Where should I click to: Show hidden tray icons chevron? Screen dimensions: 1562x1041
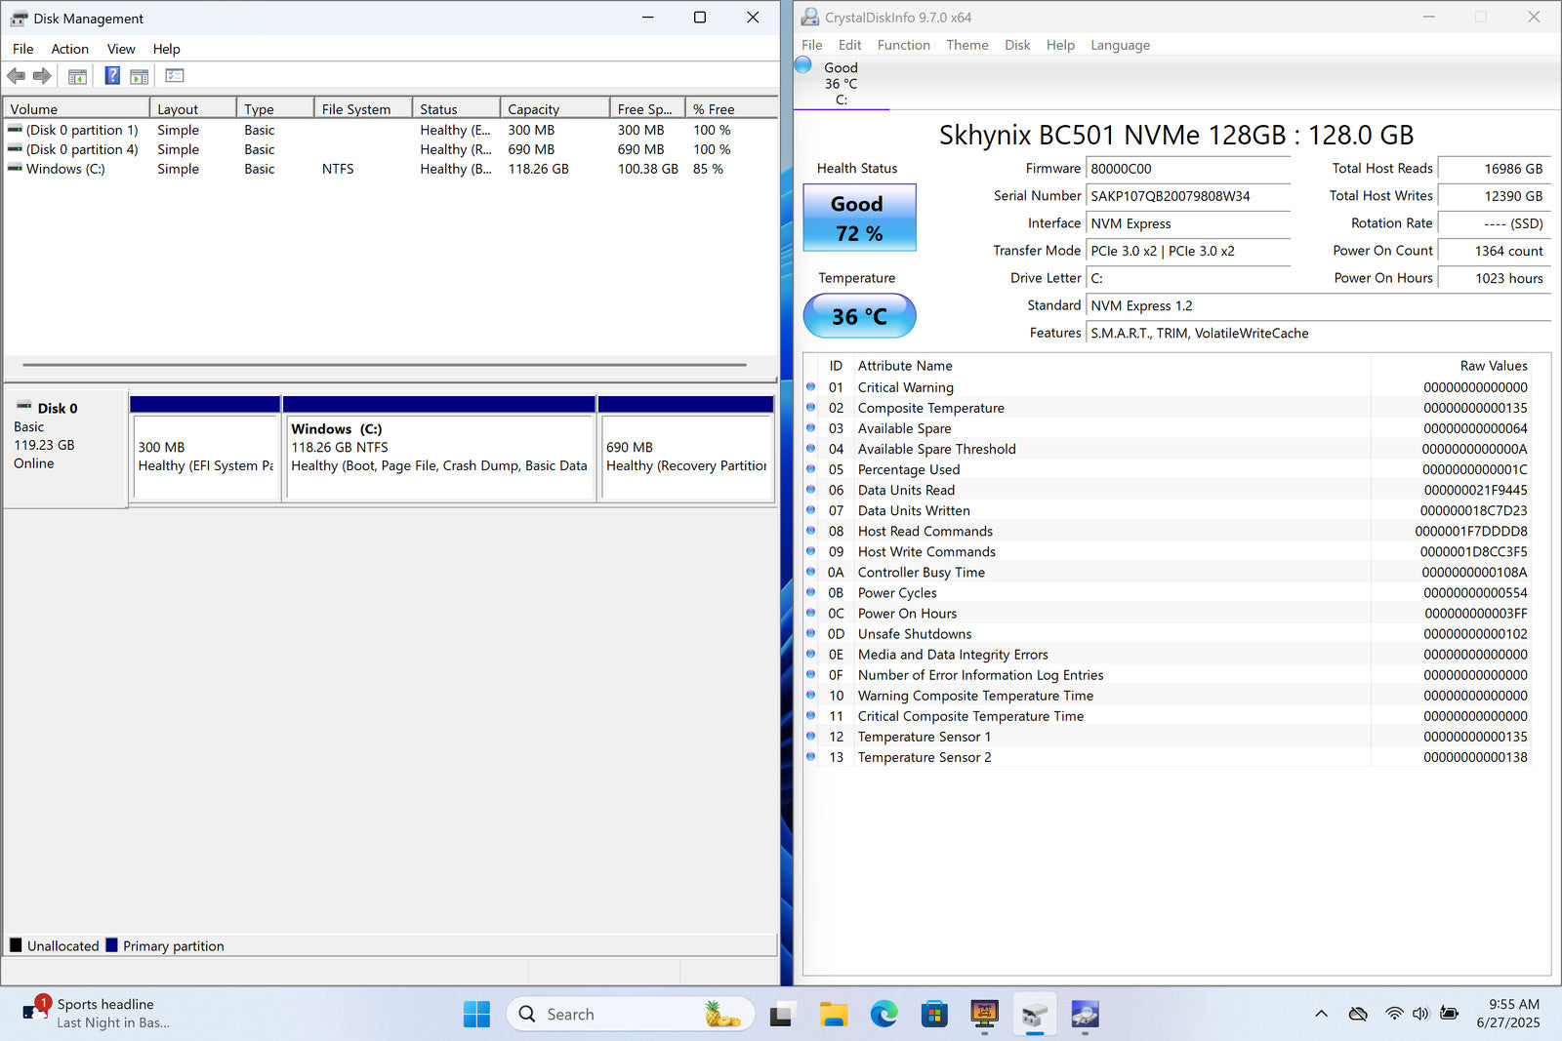[1321, 1014]
